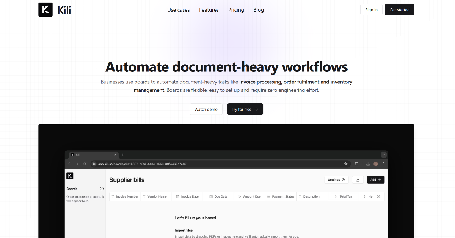Screen dimensions: 455x238
Task: Click the browser reload icon
Action: (x=85, y=164)
